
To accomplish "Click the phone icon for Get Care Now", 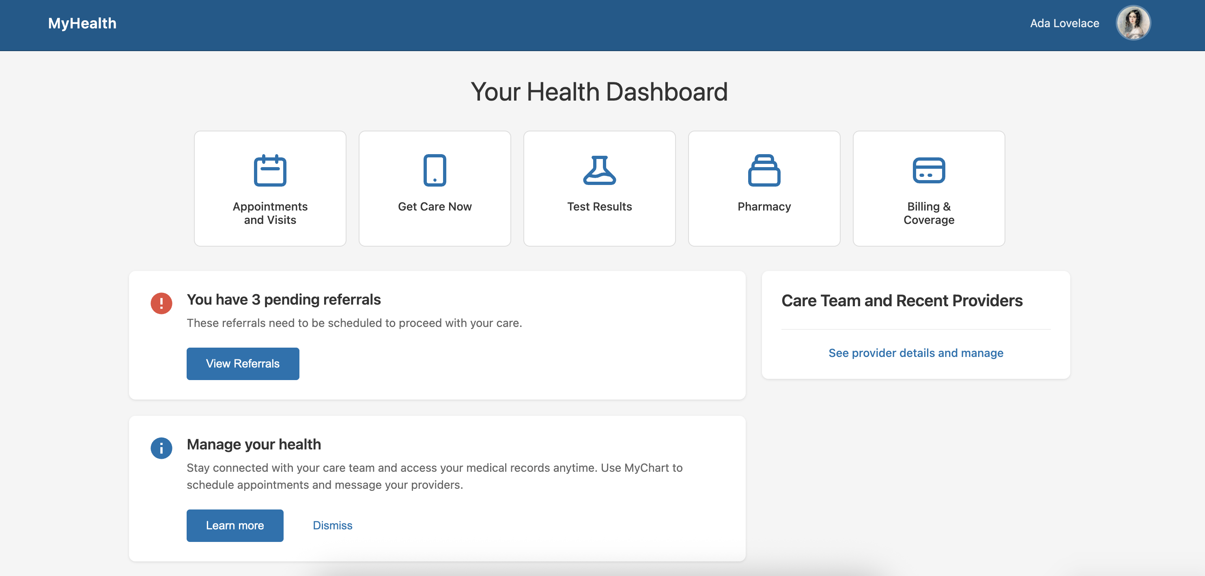I will pos(435,170).
